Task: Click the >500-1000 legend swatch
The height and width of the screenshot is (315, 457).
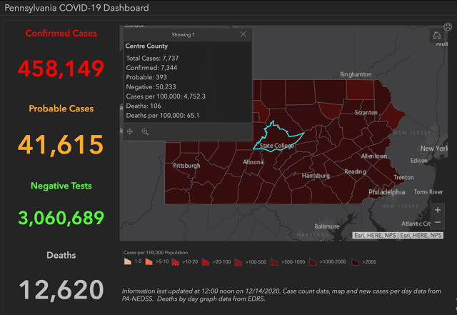Action: click(274, 261)
